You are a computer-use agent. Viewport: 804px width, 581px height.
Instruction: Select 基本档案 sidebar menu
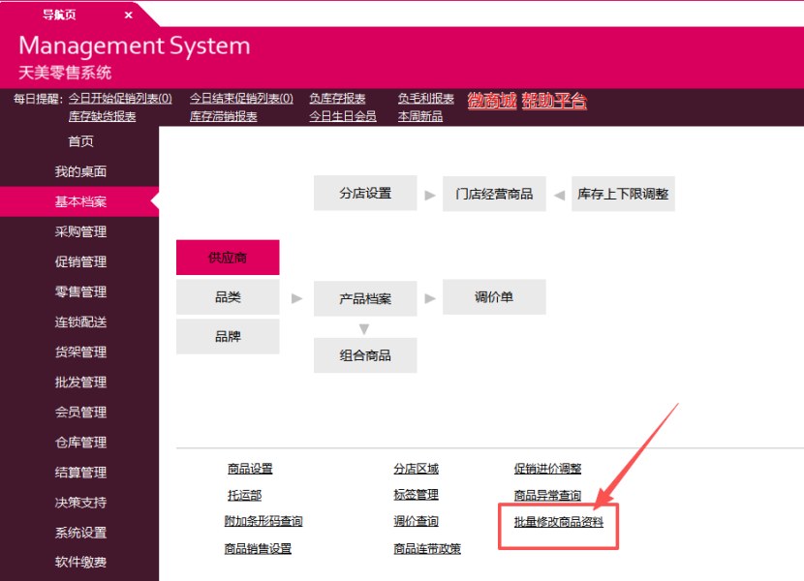(80, 202)
